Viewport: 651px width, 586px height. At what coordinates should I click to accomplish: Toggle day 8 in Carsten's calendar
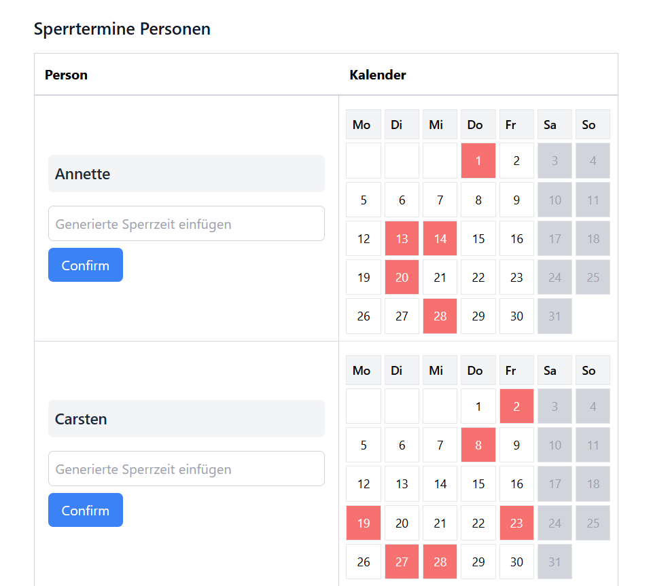[478, 444]
